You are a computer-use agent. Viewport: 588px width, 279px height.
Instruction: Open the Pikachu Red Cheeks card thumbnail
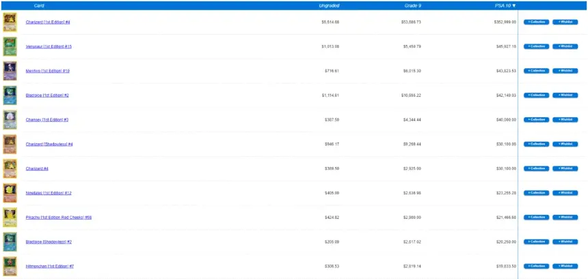pos(10,218)
